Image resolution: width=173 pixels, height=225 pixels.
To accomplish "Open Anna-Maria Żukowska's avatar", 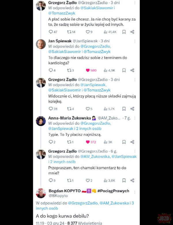I will (x=41, y=121).
